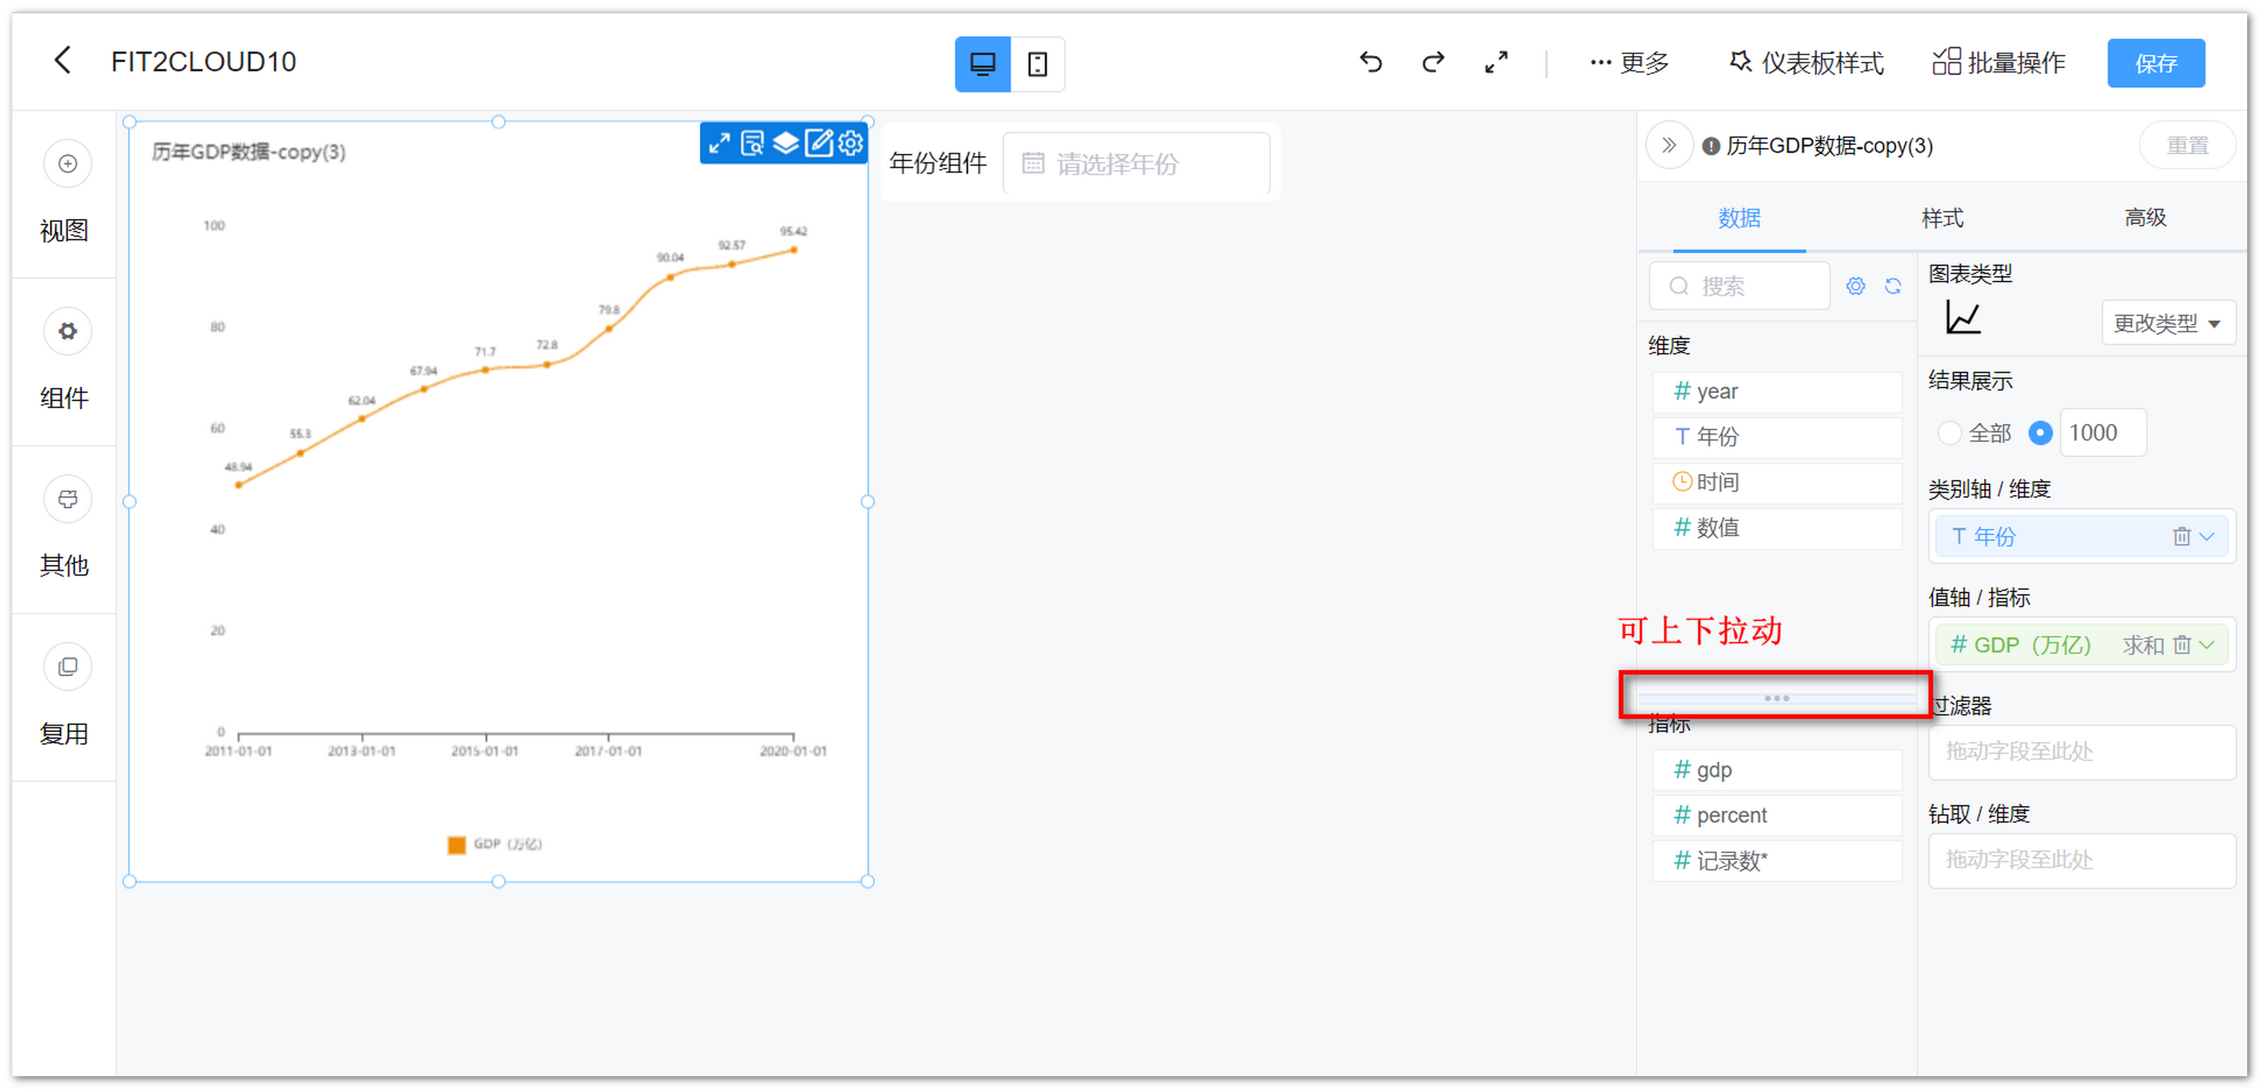The width and height of the screenshot is (2260, 1089).
Task: Enlarge the chart view
Action: pyautogui.click(x=719, y=143)
